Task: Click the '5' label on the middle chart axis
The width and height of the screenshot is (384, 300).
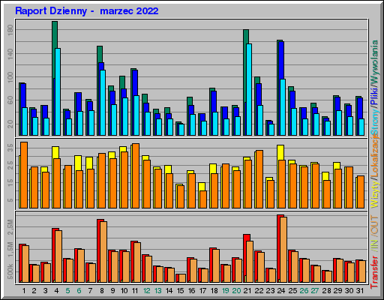Action: 10,200
